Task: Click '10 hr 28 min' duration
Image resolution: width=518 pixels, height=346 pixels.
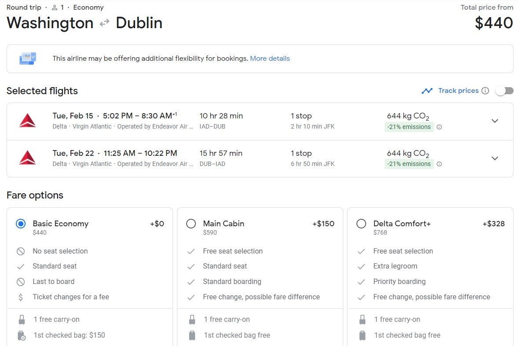Action: click(221, 116)
